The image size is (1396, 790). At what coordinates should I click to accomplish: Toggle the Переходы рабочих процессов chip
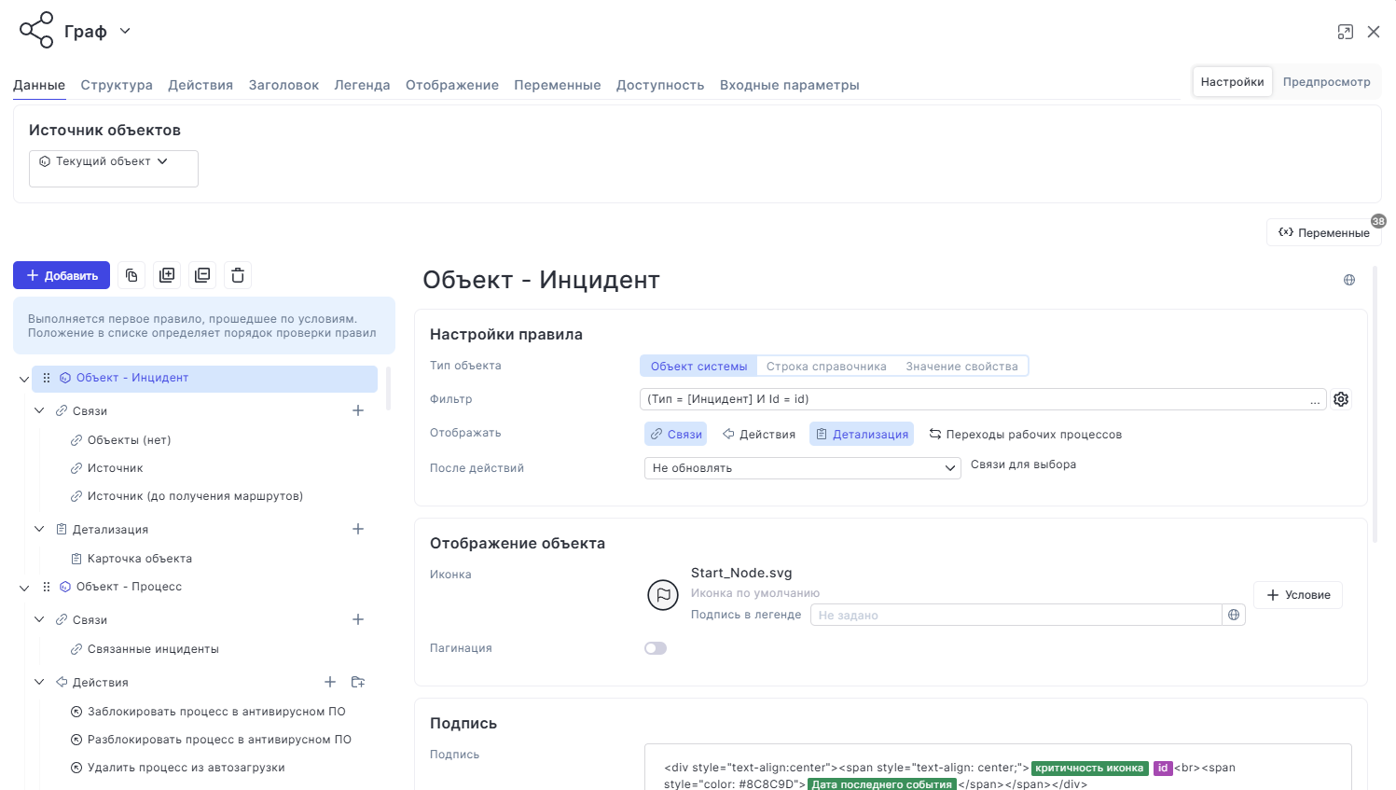1026,434
